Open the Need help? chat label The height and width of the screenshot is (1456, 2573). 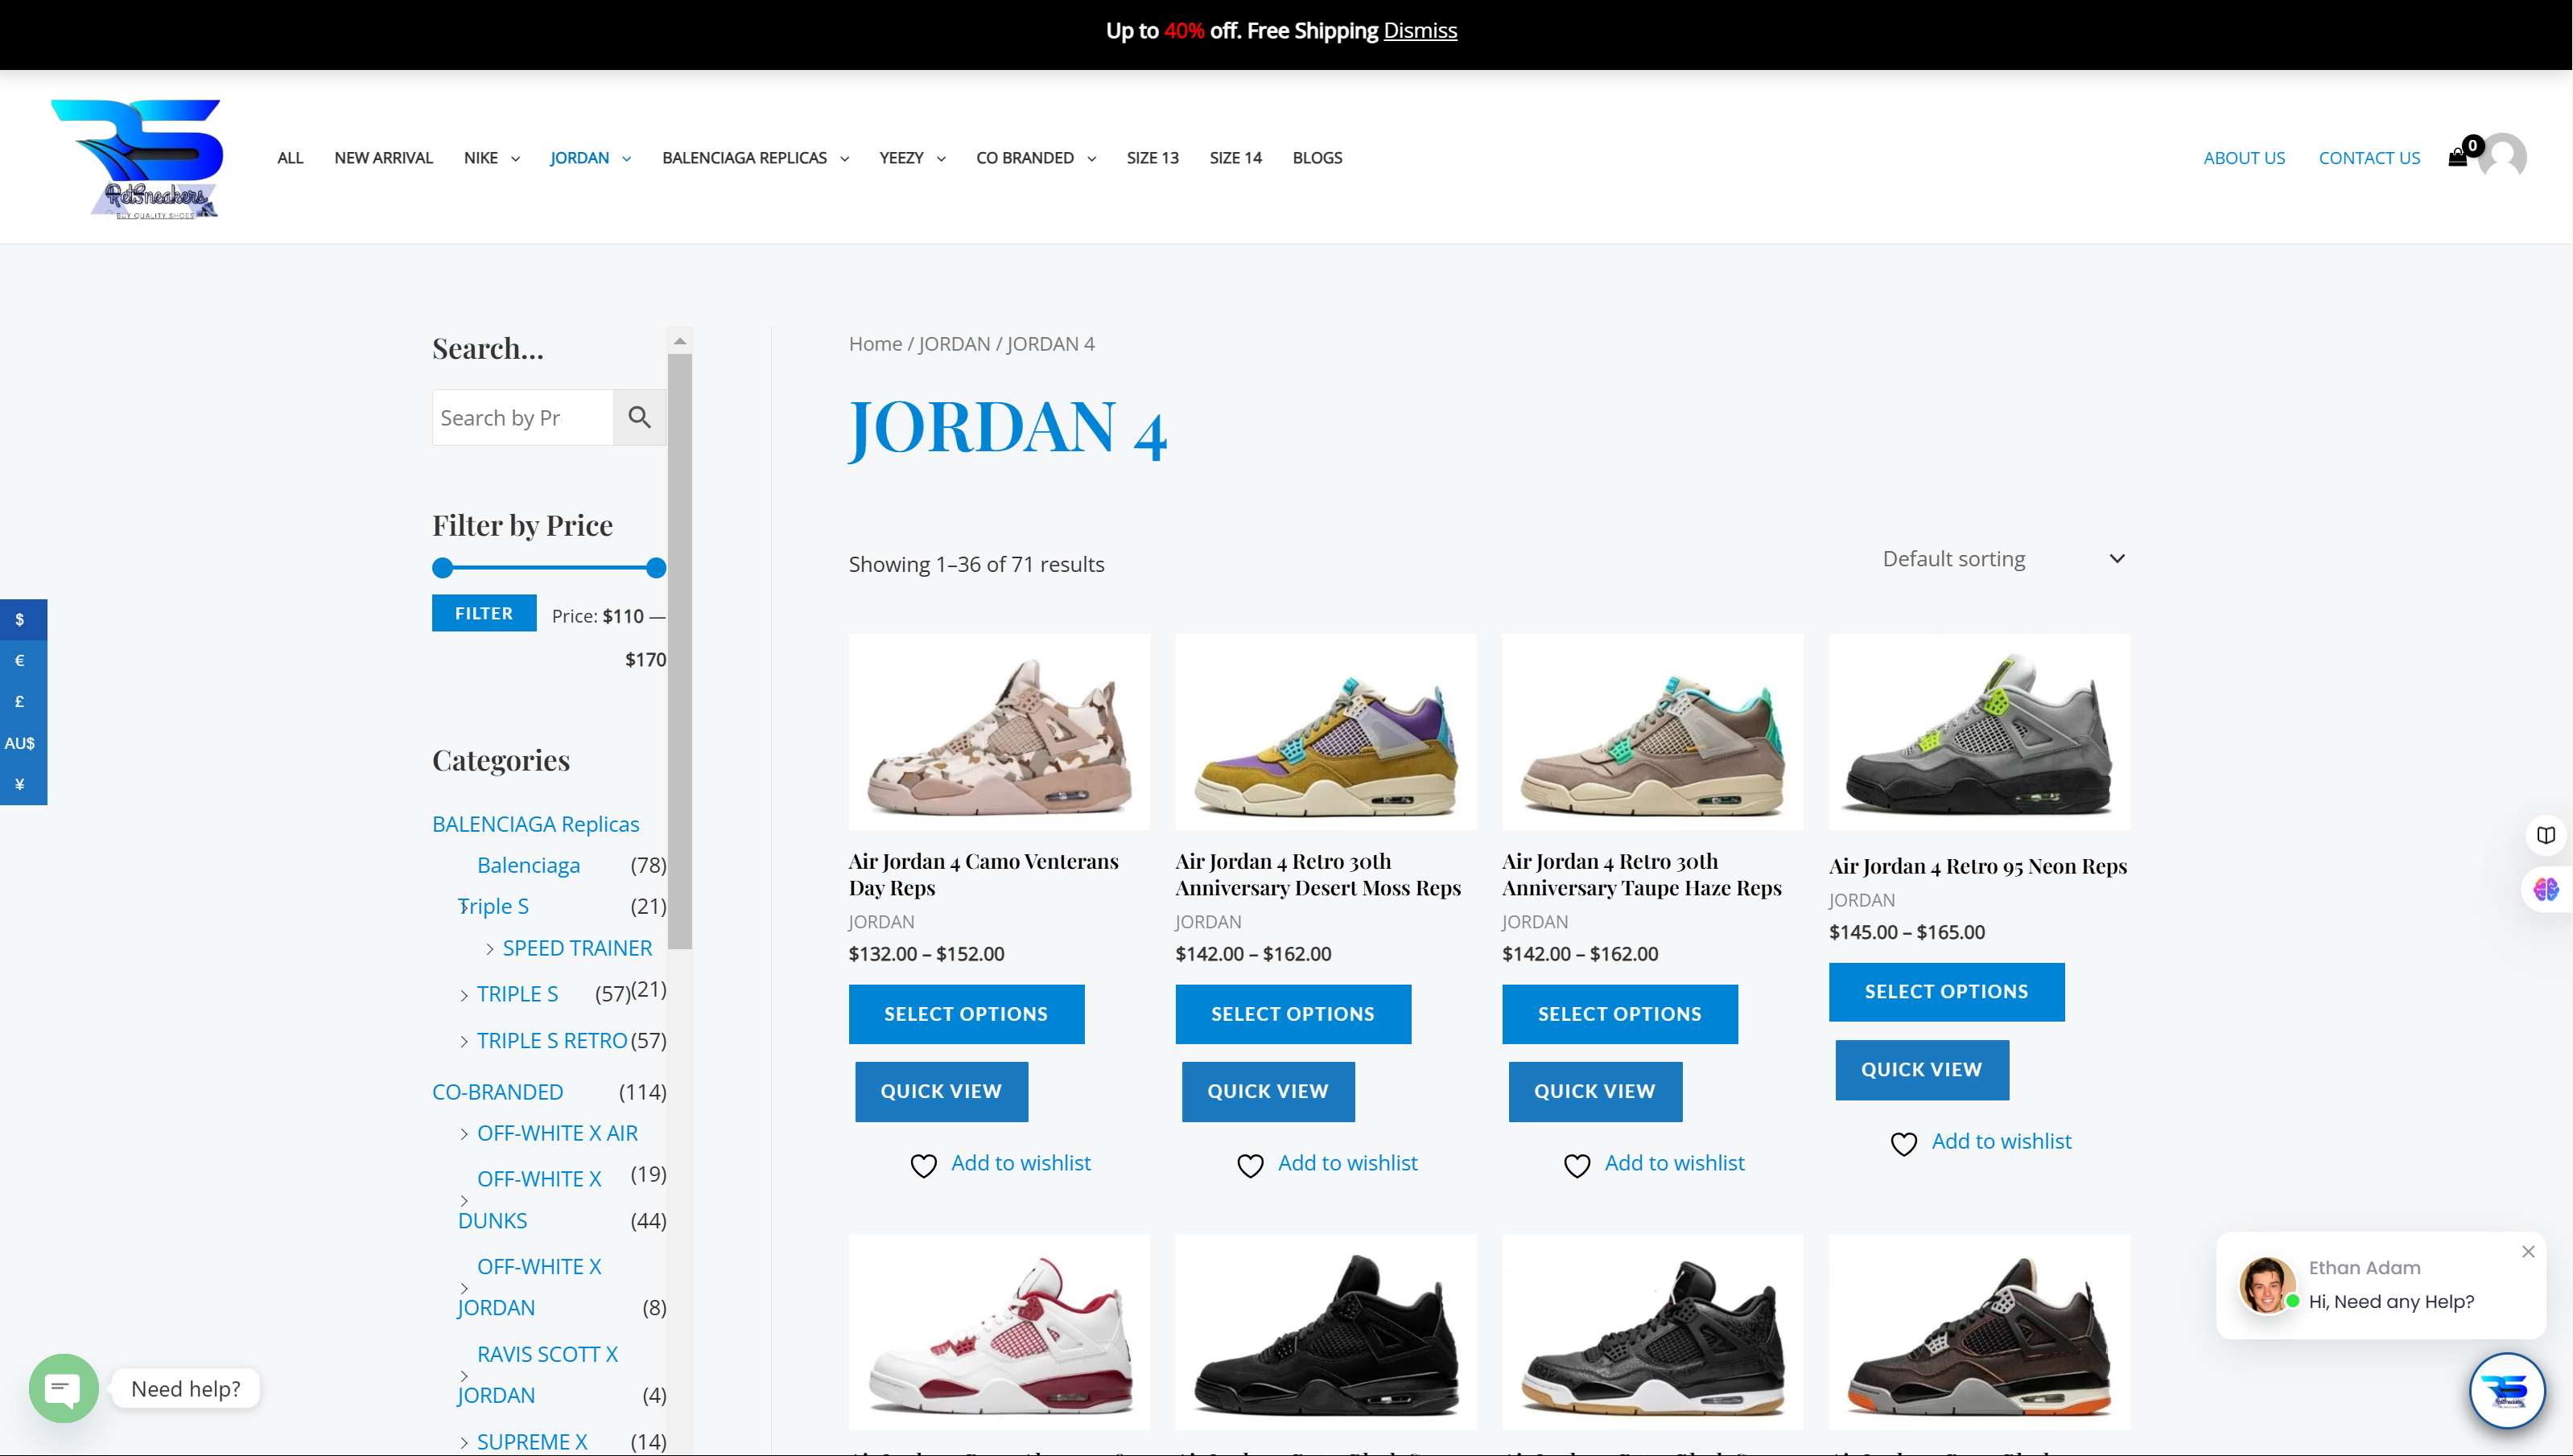pyautogui.click(x=186, y=1389)
